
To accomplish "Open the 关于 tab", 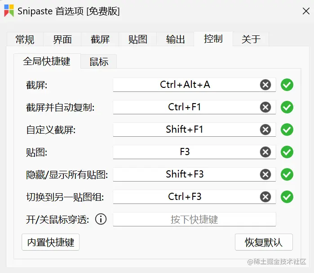I will [251, 39].
